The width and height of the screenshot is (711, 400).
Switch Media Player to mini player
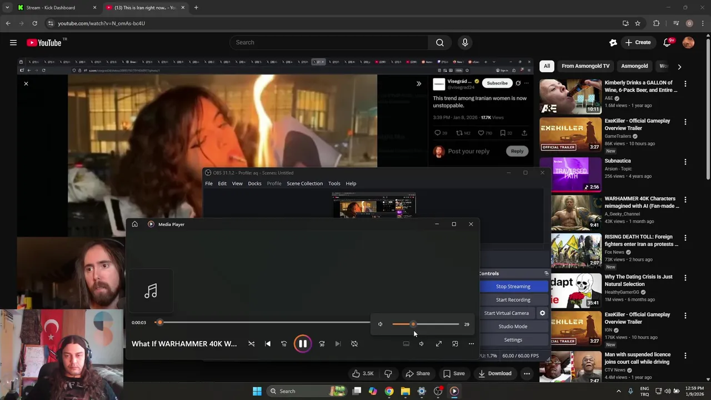click(455, 344)
